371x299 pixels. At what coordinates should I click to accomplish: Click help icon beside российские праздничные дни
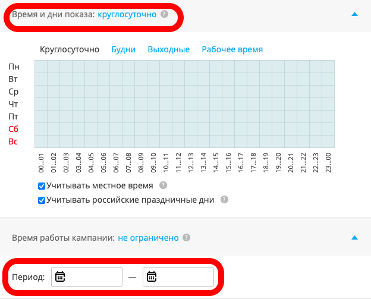(224, 199)
